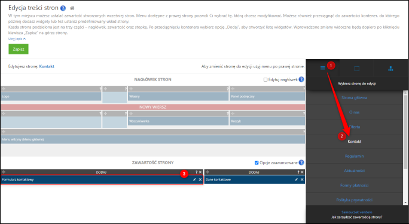This screenshot has width=409, height=224.
Task: Click move handle above Panel podręczny widget
Action: (233, 89)
